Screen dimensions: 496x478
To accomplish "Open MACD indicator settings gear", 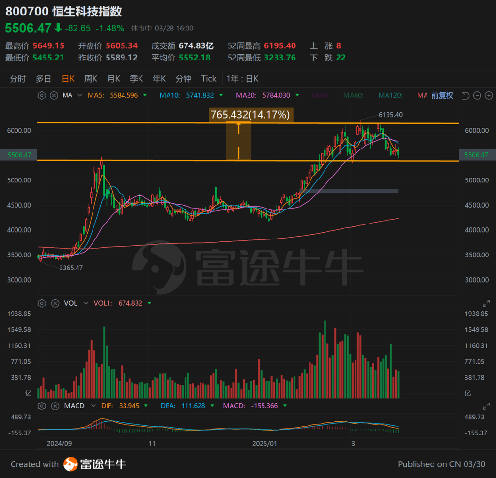I will (x=42, y=406).
